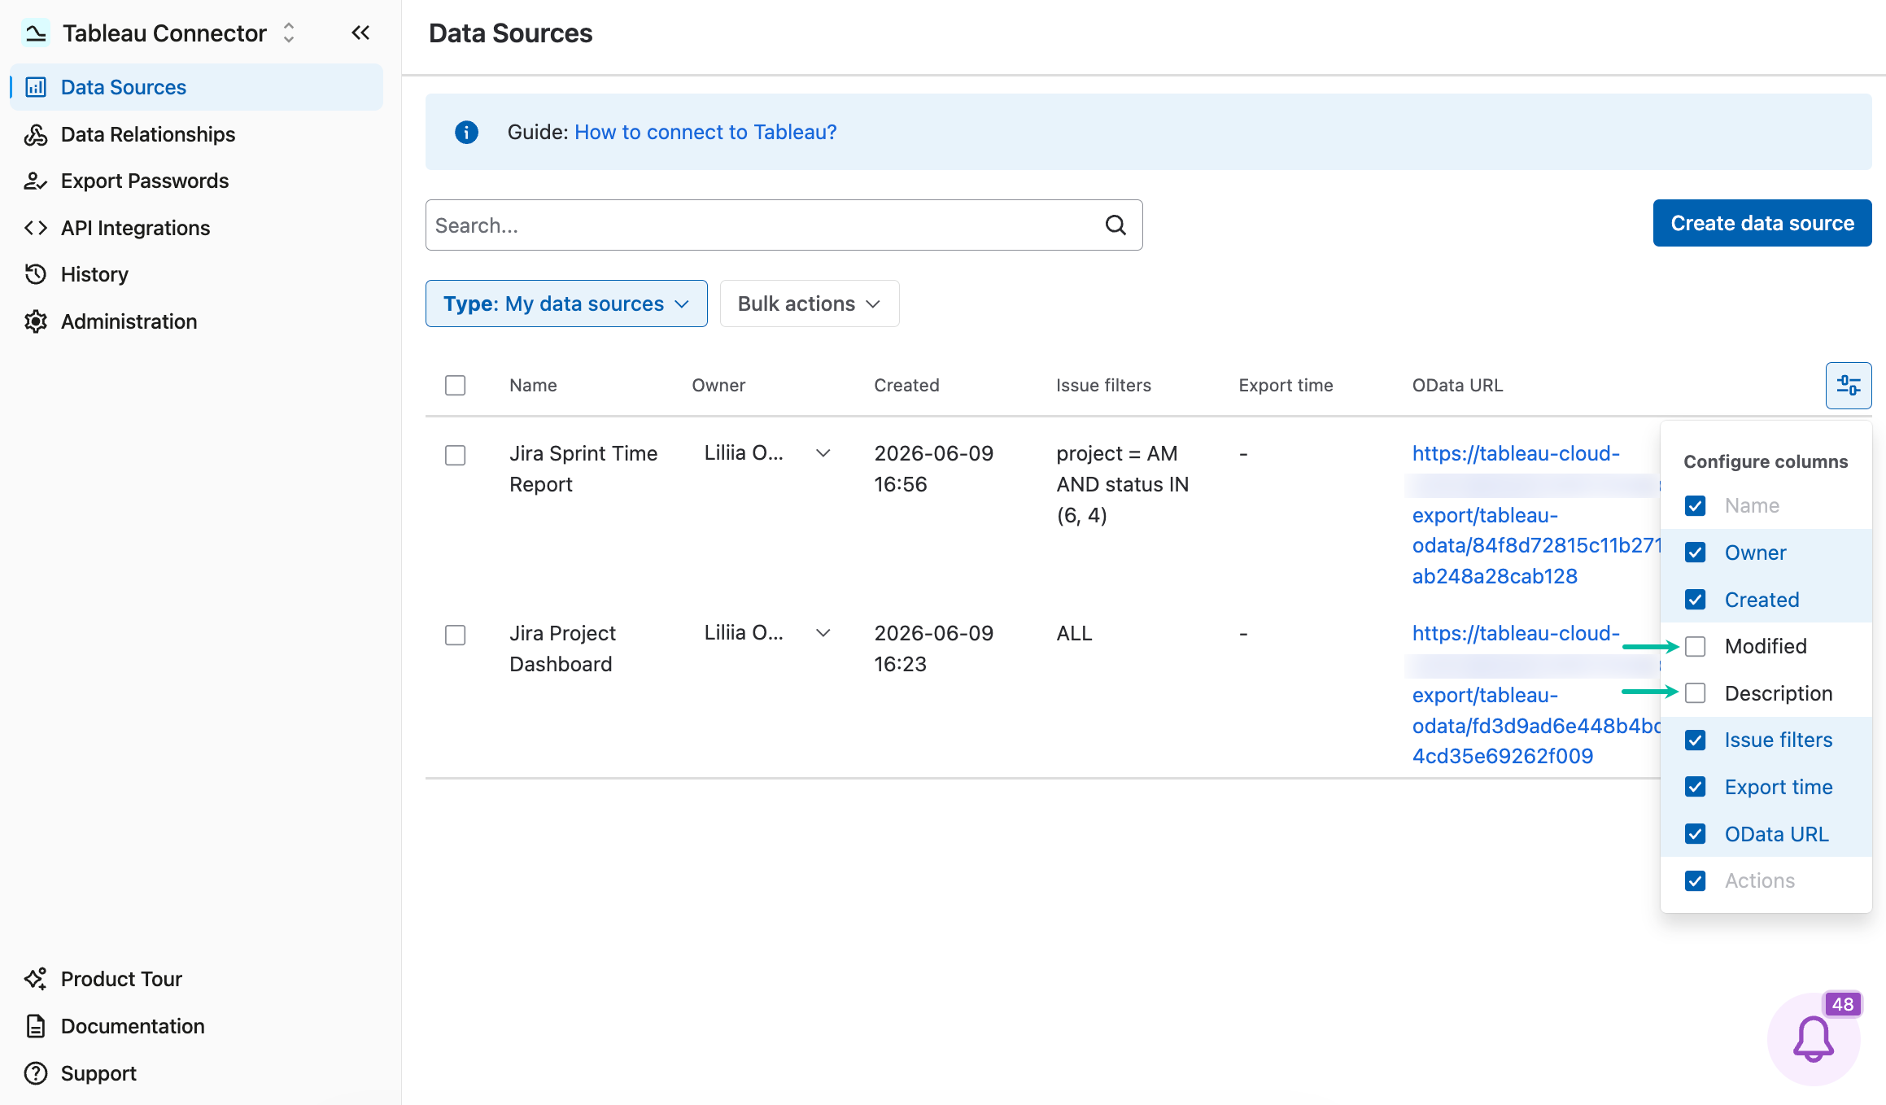Collapse the sidebar with the double-chevron icon
Screen dimensions: 1886x1105
360,33
